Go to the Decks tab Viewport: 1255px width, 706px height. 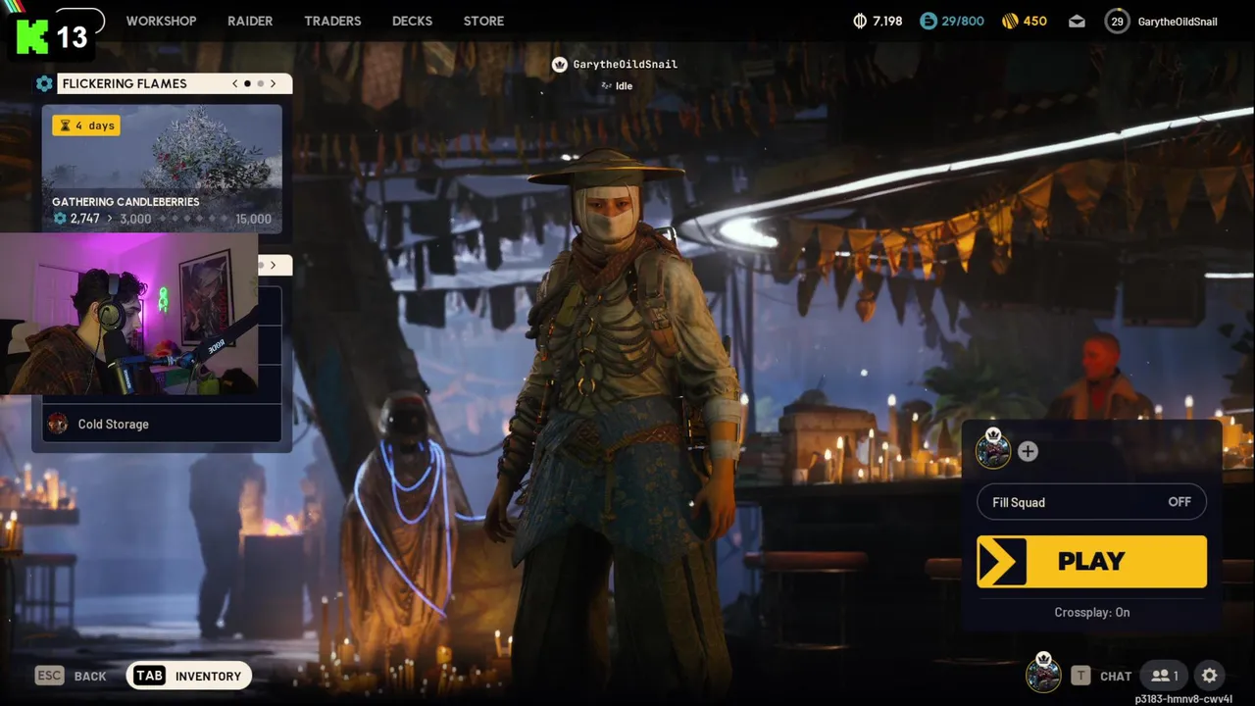412,21
